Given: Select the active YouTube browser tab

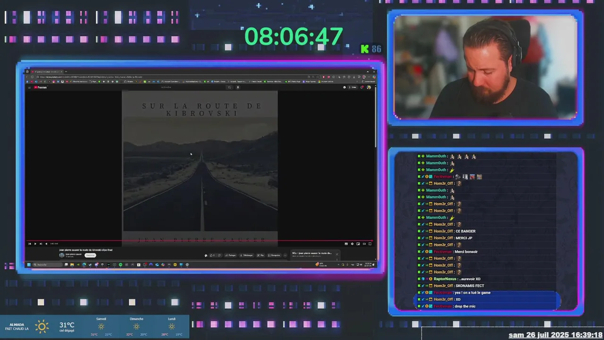Looking at the screenshot, I should click(x=47, y=71).
